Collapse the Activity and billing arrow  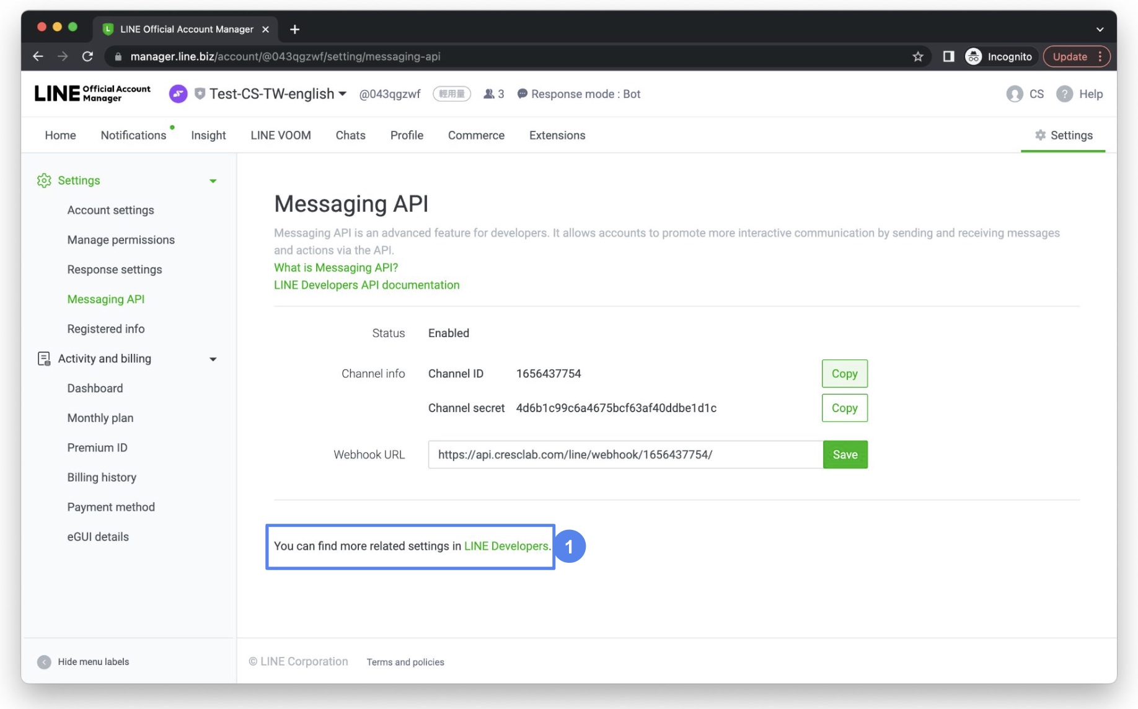(213, 359)
